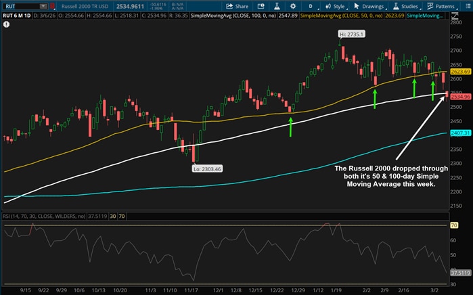Click the RSI axis 70 level tag

point(454,225)
